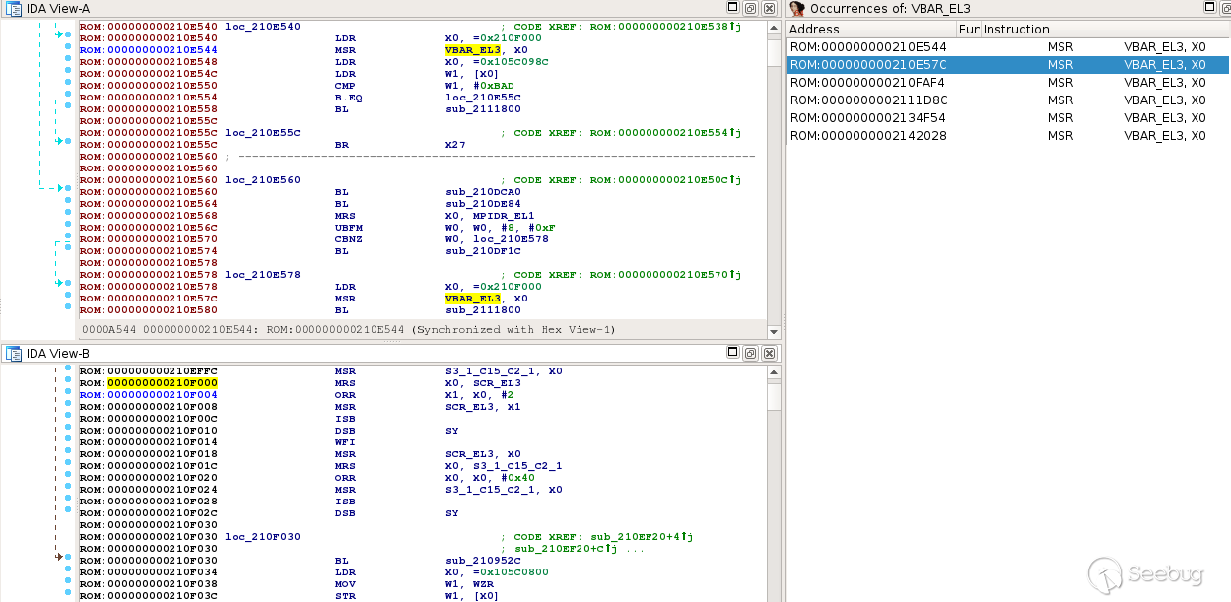
Task: Click sub_210DCA0 in the BL instruction
Action: tap(481, 192)
